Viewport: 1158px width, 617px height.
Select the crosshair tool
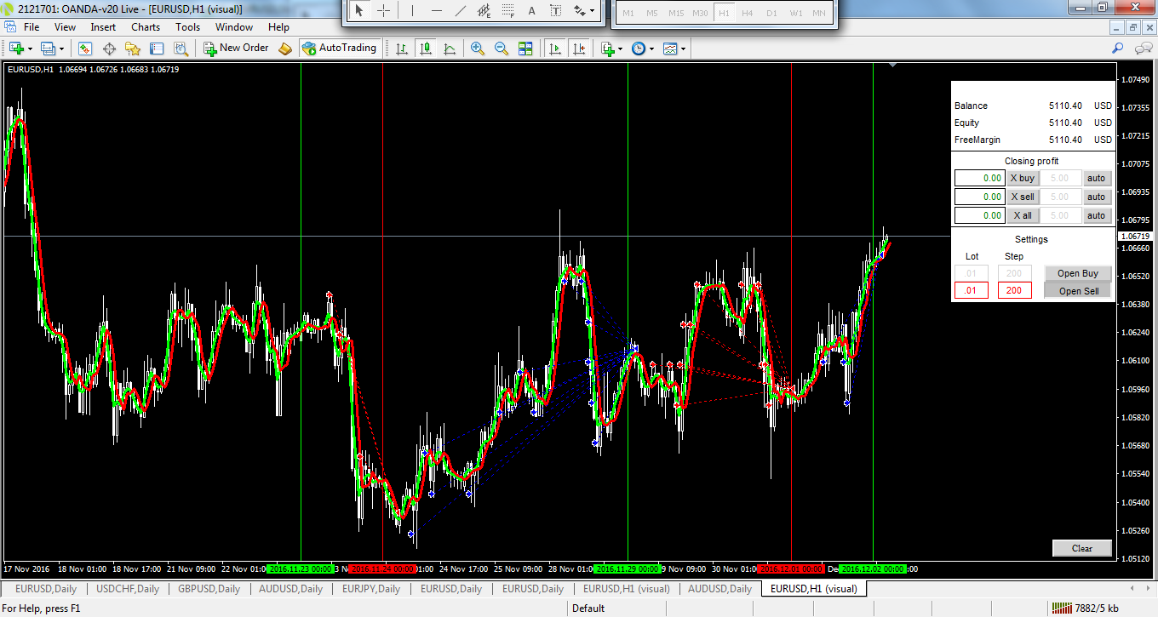pyautogui.click(x=384, y=11)
